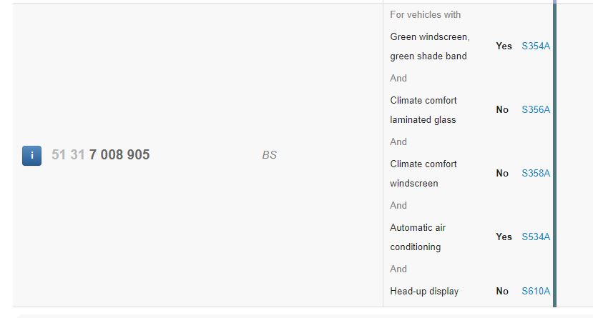593x318 pixels.
Task: Click the Automatic air conditioning text
Action: [418, 237]
